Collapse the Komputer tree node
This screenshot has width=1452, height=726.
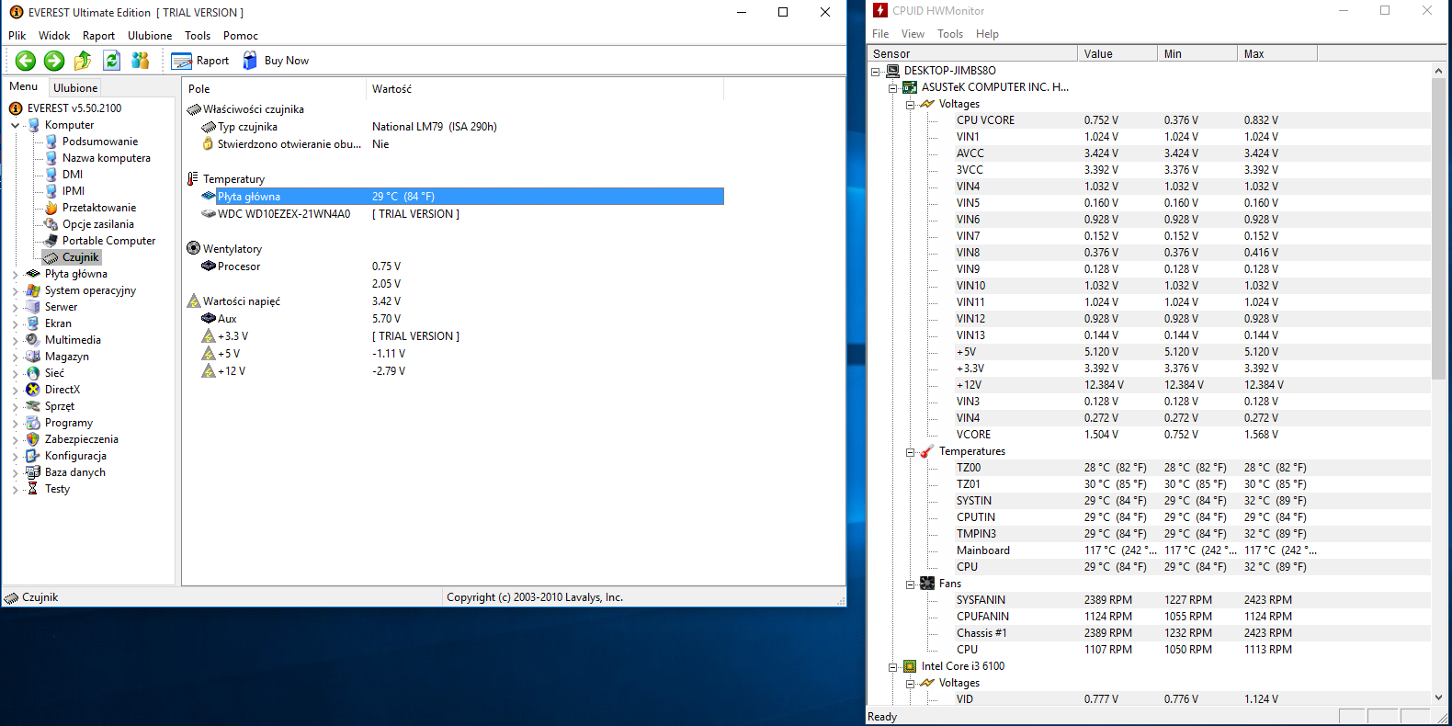coord(16,125)
